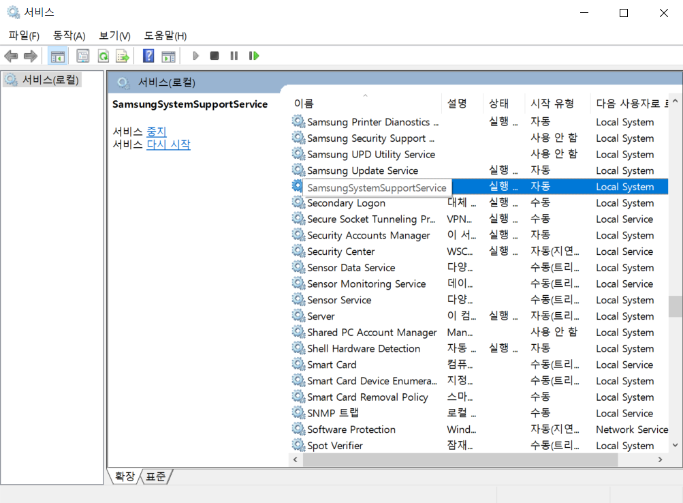Sort by the 이름 column header
Viewport: 683px width, 503px height.
(x=366, y=104)
